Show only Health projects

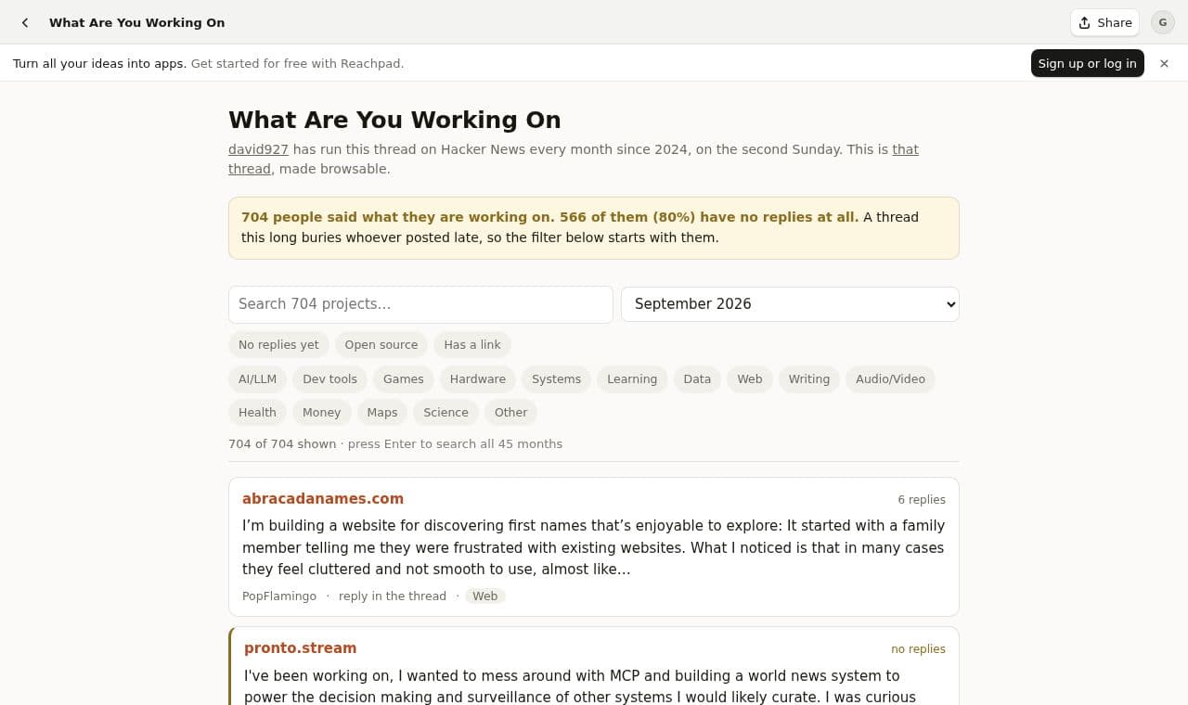point(257,413)
